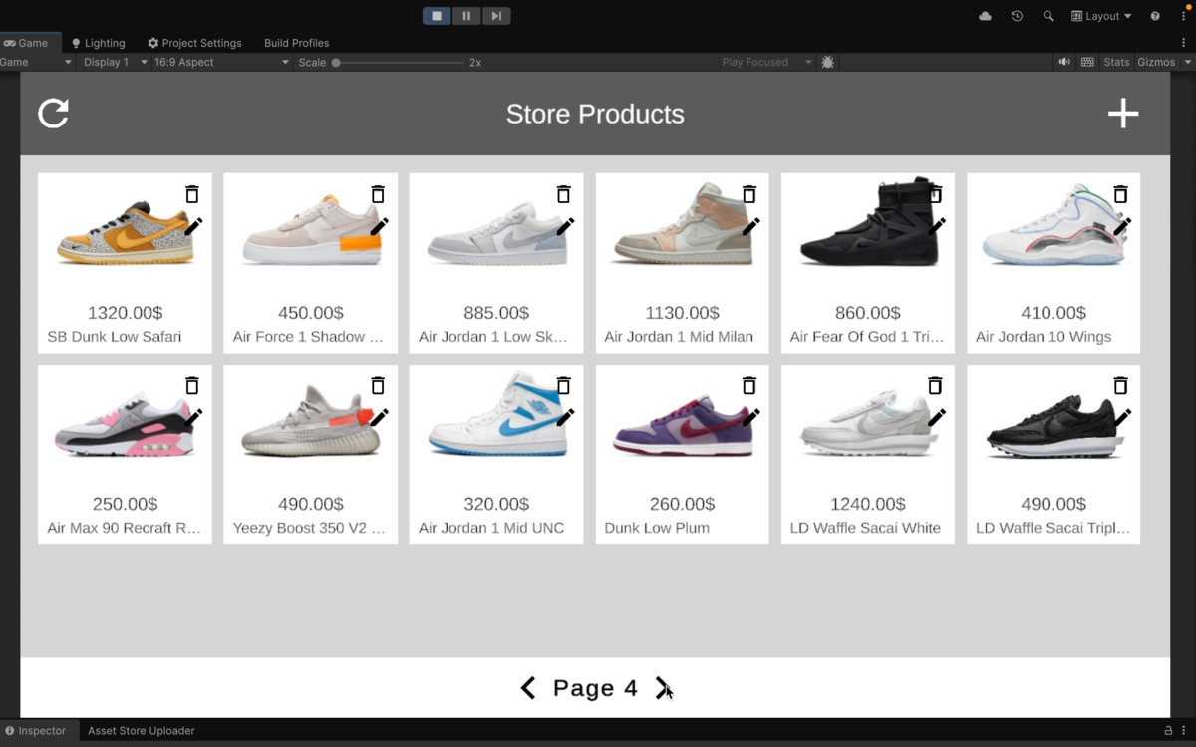The image size is (1196, 747).
Task: Edit the LD Waffle Sacai White product
Action: [936, 418]
